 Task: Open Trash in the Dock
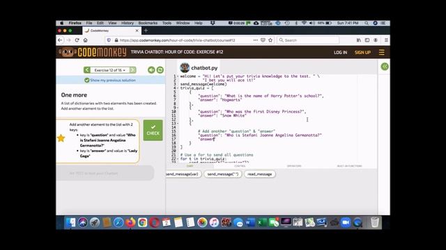coord(375,222)
